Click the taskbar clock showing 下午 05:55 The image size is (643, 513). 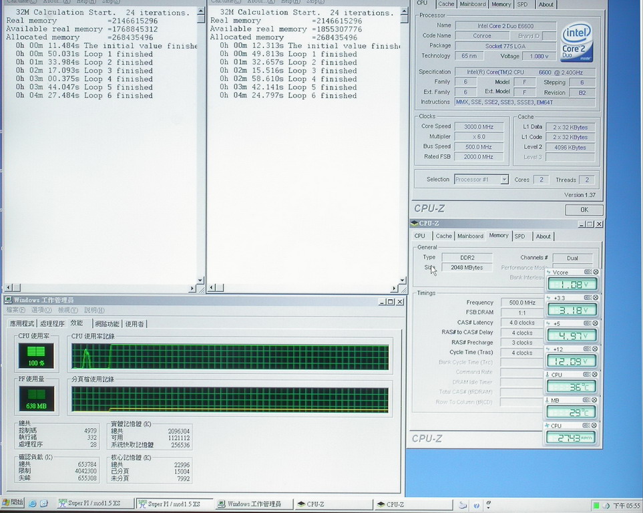click(x=626, y=506)
